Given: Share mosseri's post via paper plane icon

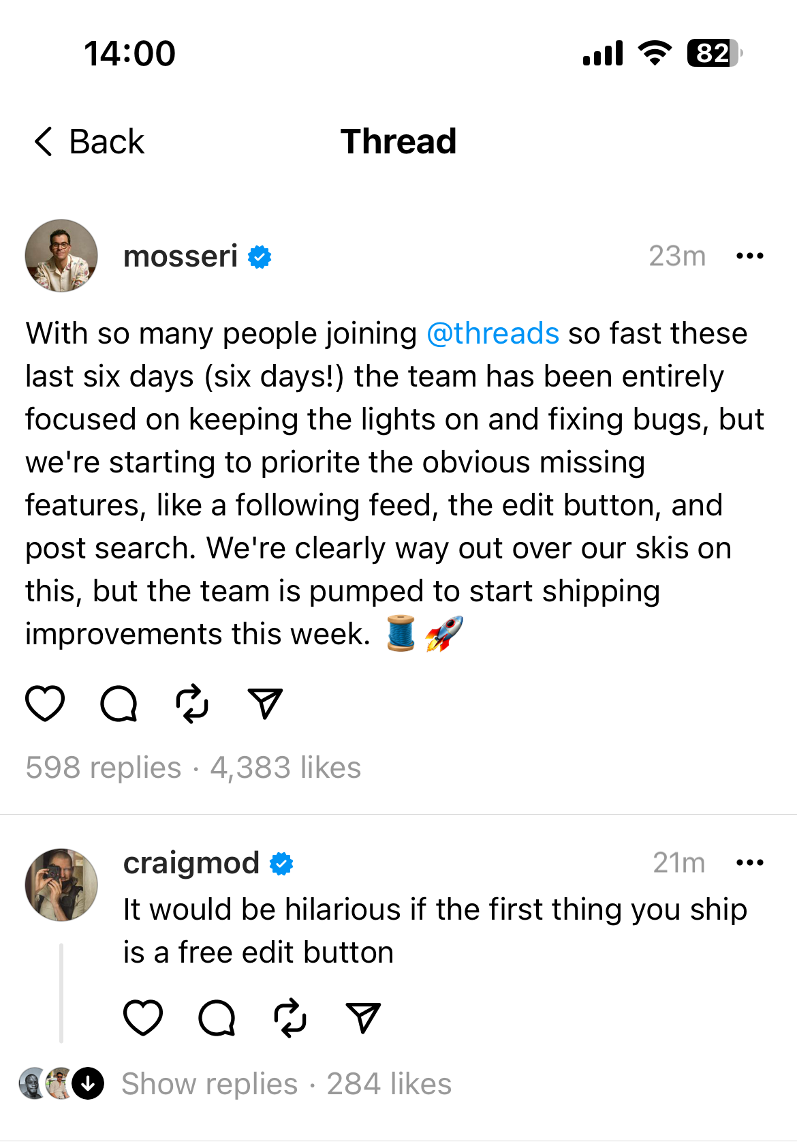Looking at the screenshot, I should click(265, 703).
